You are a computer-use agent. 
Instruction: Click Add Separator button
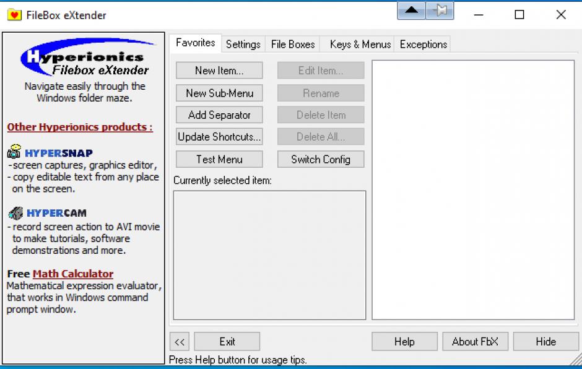[219, 115]
